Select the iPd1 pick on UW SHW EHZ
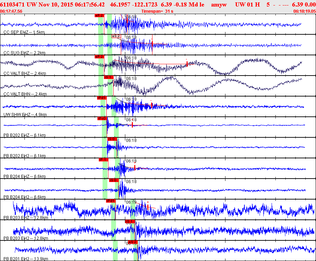The width and height of the screenshot is (316, 261). tap(102, 98)
